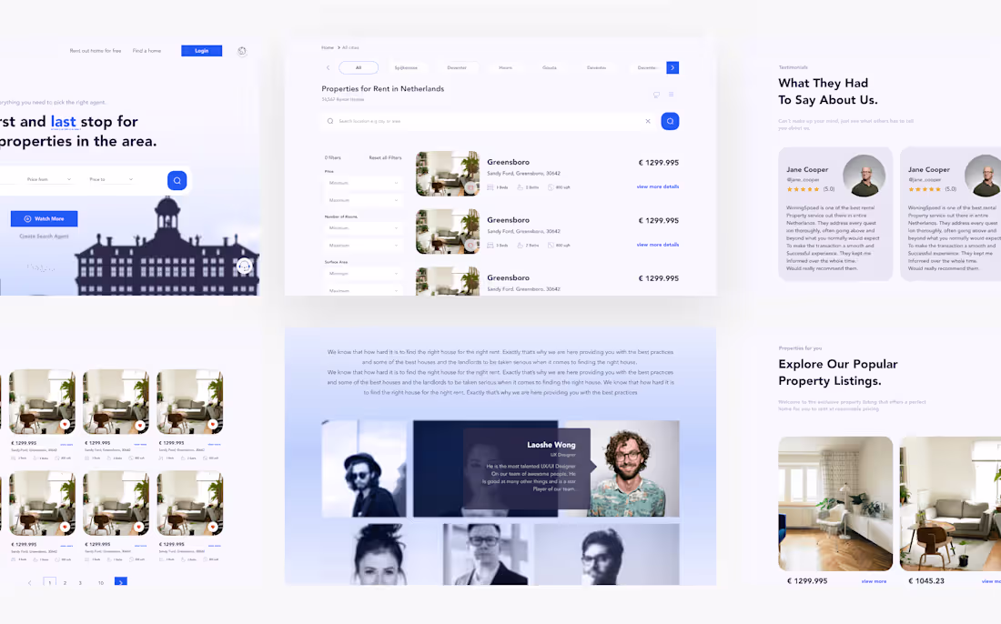Switch to list view using the list icon
This screenshot has width=1001, height=624.
click(672, 94)
